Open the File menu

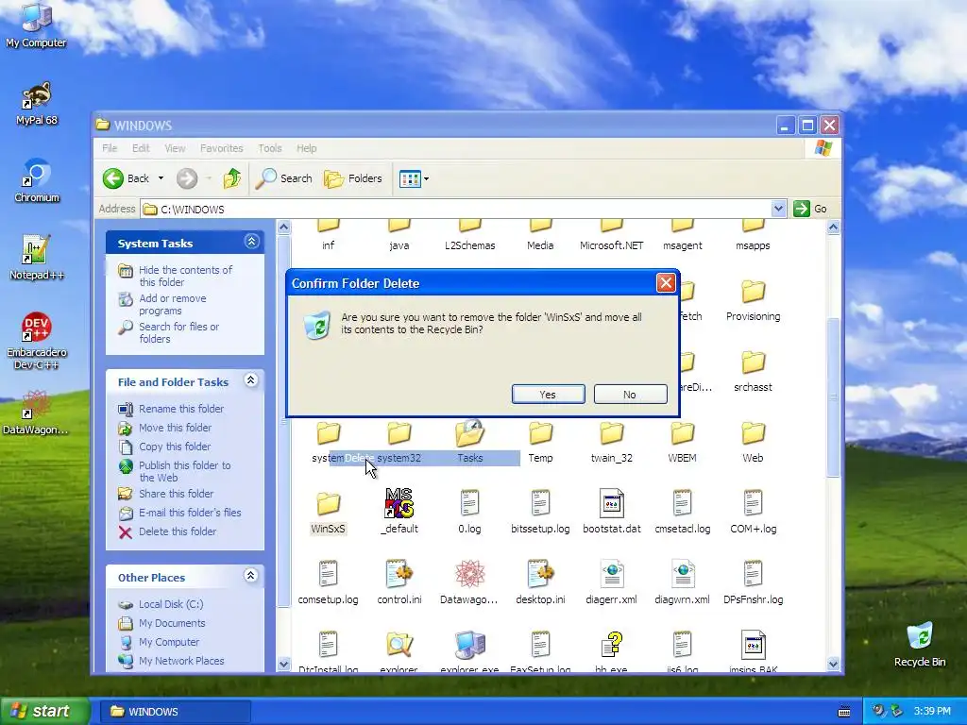[x=110, y=148]
